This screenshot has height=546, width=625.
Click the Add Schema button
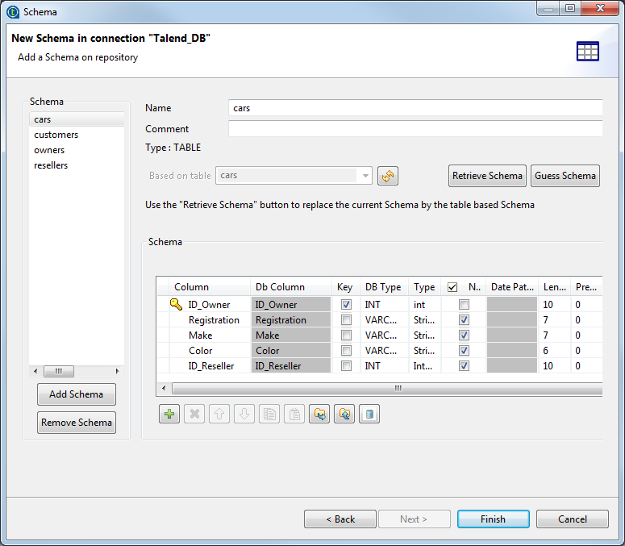click(x=77, y=394)
